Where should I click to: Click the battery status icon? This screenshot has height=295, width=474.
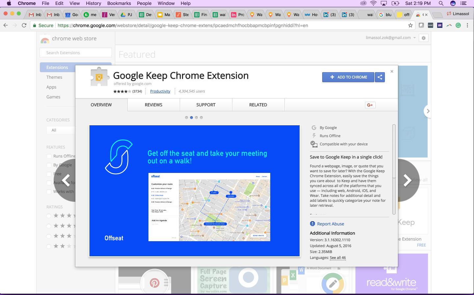395,3
